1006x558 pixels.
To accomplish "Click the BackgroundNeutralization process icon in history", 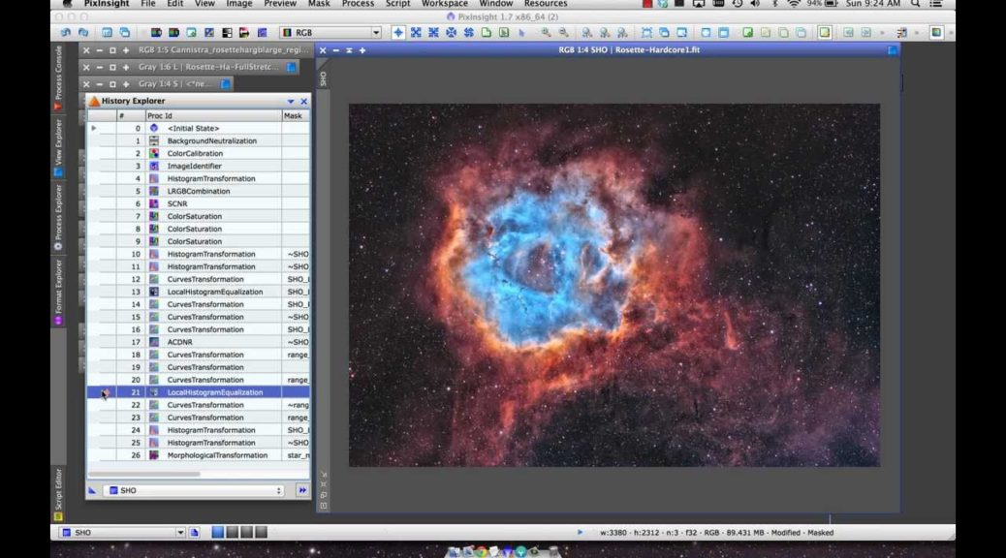I will tap(154, 141).
